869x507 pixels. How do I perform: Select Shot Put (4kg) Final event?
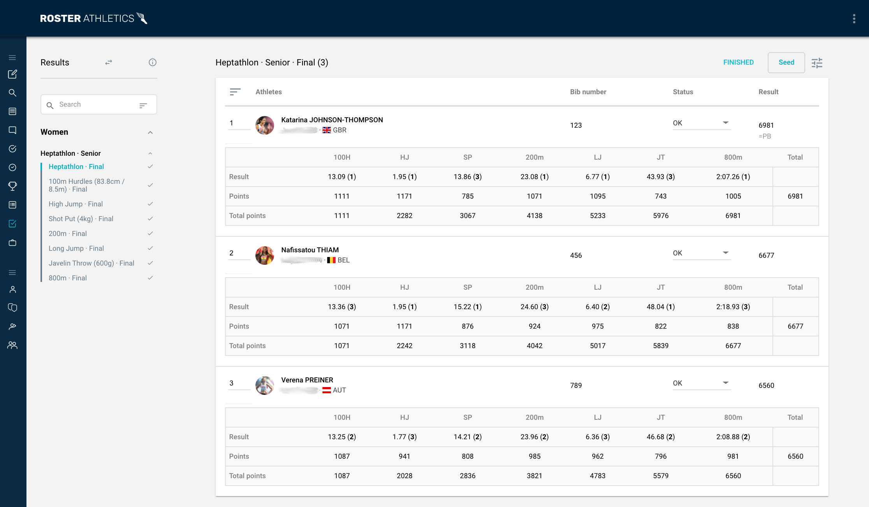tap(81, 219)
